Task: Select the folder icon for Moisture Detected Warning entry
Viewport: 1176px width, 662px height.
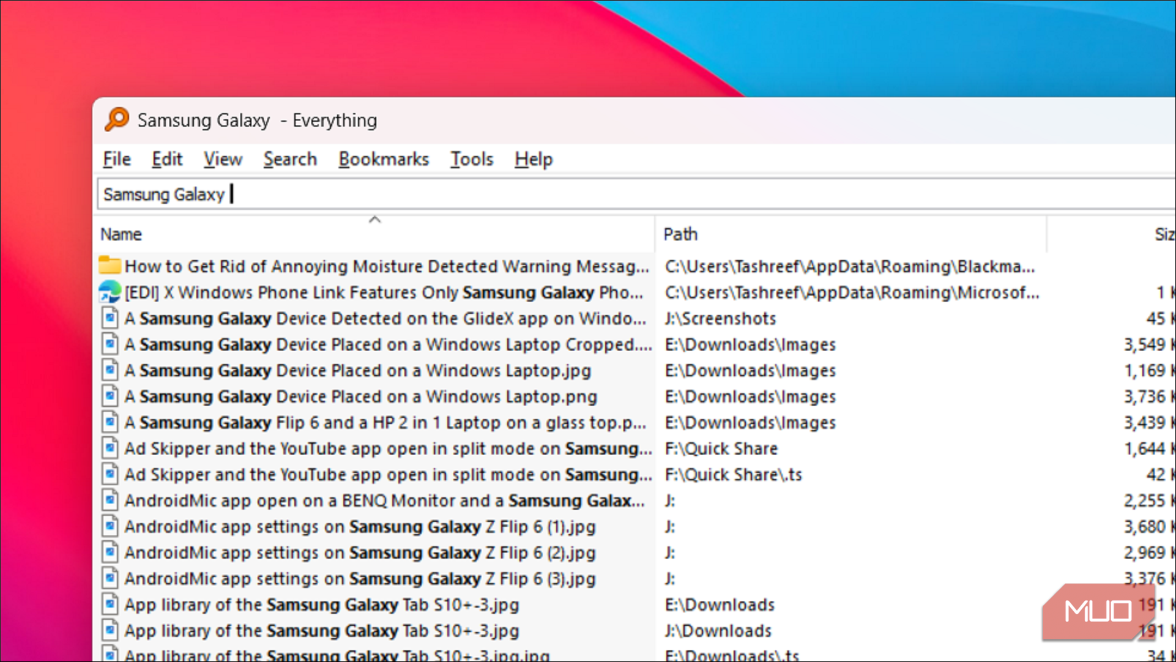Action: pos(110,266)
